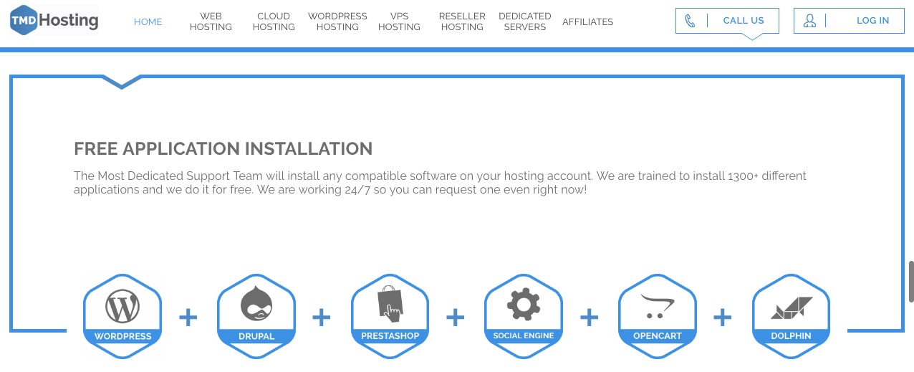This screenshot has width=914, height=372.
Task: Select the OpenCart cart icon
Action: click(657, 308)
